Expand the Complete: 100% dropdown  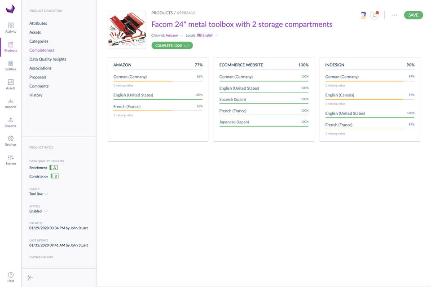coord(172,45)
